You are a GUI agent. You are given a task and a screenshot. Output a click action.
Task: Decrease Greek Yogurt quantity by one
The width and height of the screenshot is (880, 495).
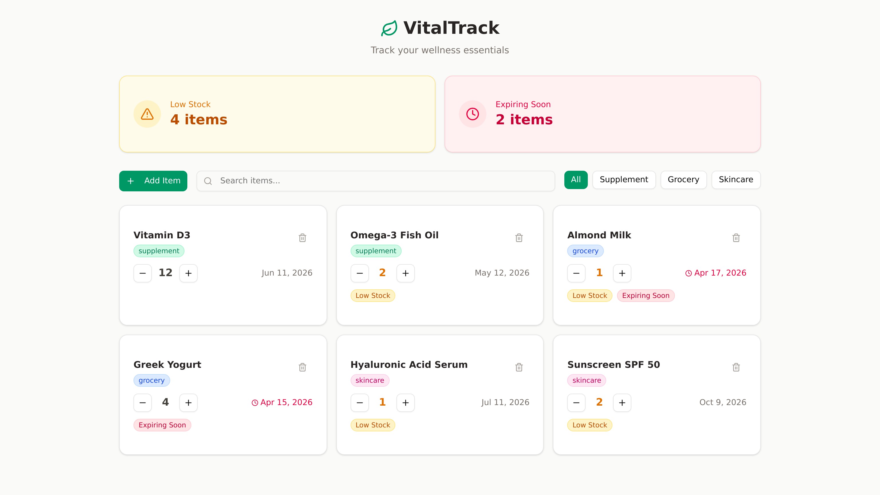[143, 403]
